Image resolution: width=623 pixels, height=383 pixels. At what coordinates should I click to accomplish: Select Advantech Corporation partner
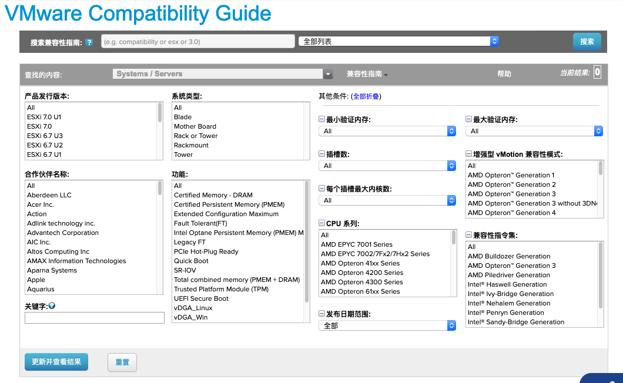coord(63,233)
